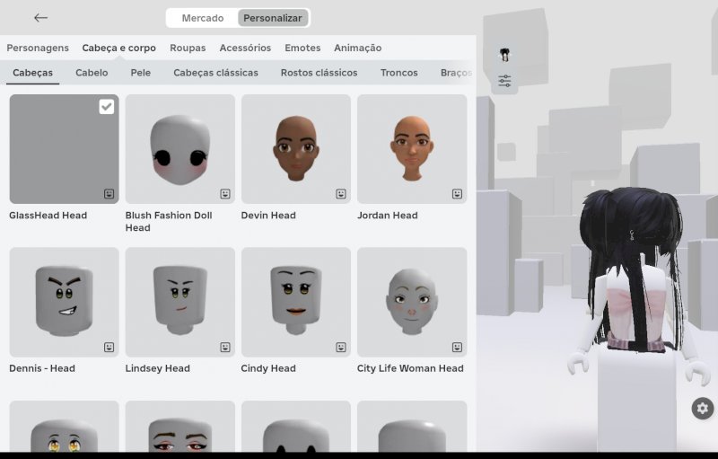Screen dimensions: 718x459
Task: Click the 'GlassHead Head' label
Action: 48,216
